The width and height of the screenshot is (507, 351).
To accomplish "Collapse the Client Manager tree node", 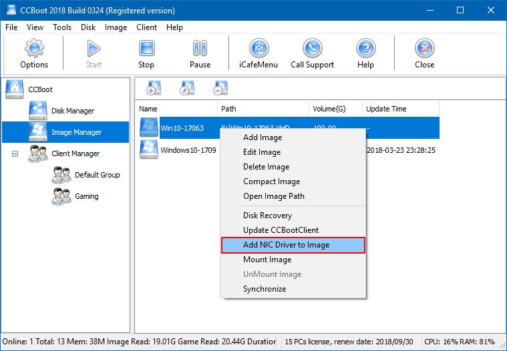I will [x=15, y=153].
